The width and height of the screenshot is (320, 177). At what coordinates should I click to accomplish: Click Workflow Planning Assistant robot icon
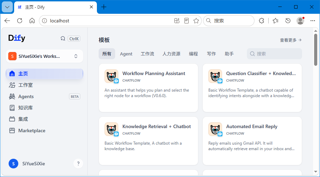pos(111,76)
